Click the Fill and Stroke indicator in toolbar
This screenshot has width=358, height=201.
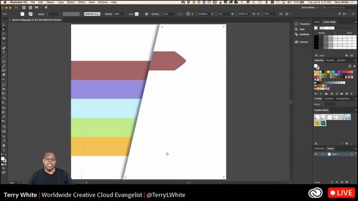point(4,160)
